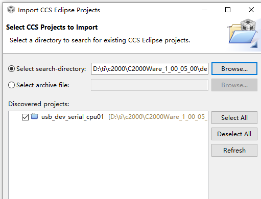Select the search-directory radio button
The width and height of the screenshot is (261, 199).
click(11, 69)
